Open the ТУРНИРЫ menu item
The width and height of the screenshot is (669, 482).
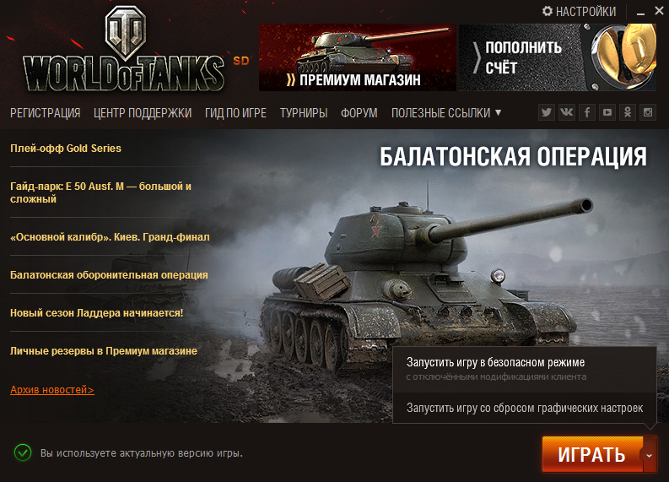click(304, 113)
